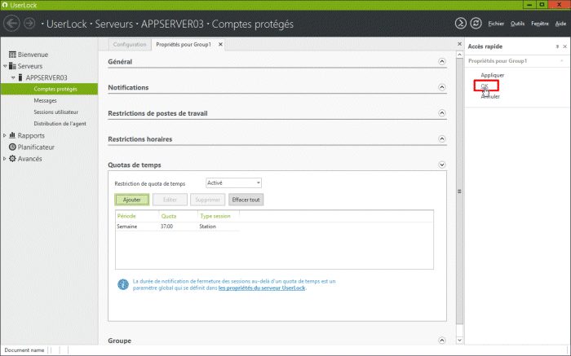Viewport: 571px width, 356px height.
Task: Expand the Notifications section
Action: [x=442, y=87]
